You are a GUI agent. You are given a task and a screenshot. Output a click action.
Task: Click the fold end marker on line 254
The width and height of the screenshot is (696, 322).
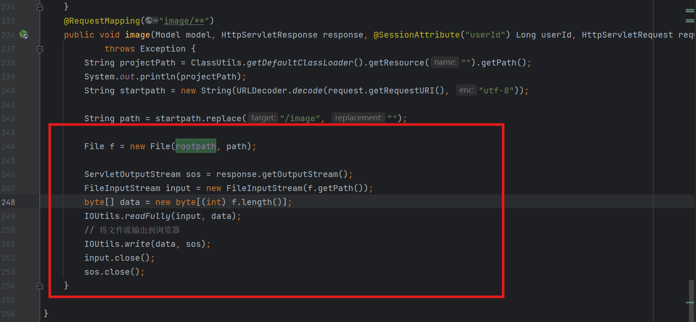40,286
